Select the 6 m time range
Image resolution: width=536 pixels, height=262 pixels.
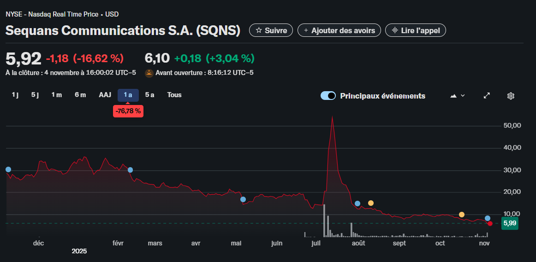tap(80, 95)
